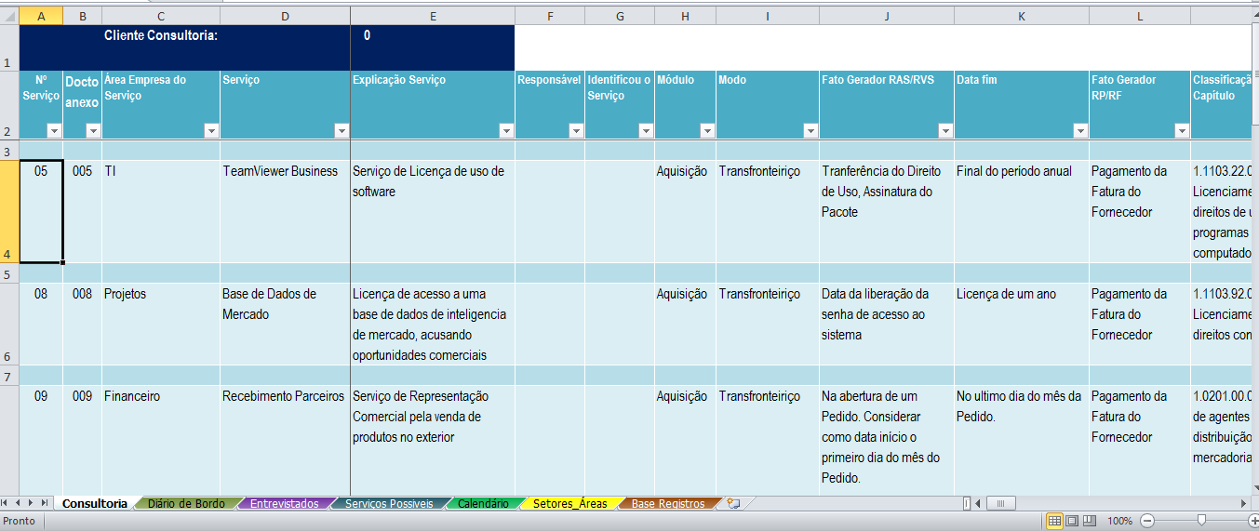Image resolution: width=1259 pixels, height=531 pixels.
Task: Open the Data fim filter dropdown
Action: 1079,131
